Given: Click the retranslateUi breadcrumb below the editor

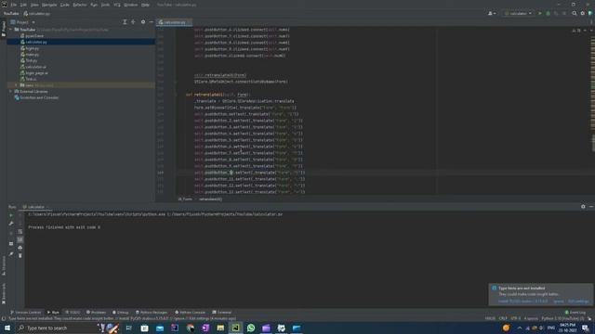Looking at the screenshot, I should pyautogui.click(x=210, y=199).
